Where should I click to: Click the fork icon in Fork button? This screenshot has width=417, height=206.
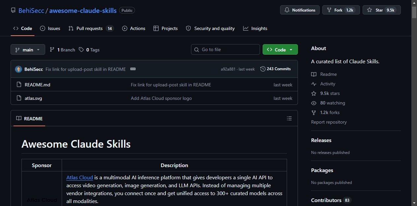329,10
